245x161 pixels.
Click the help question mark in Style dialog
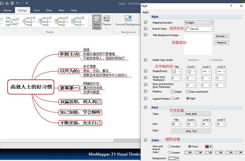coord(231,6)
